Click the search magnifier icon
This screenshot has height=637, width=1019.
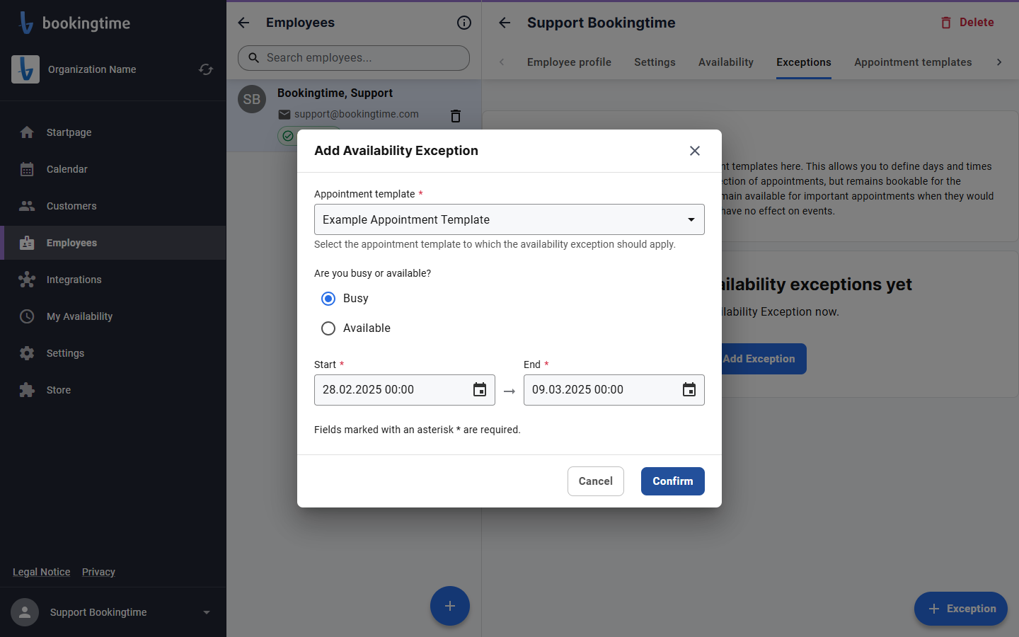(253, 58)
